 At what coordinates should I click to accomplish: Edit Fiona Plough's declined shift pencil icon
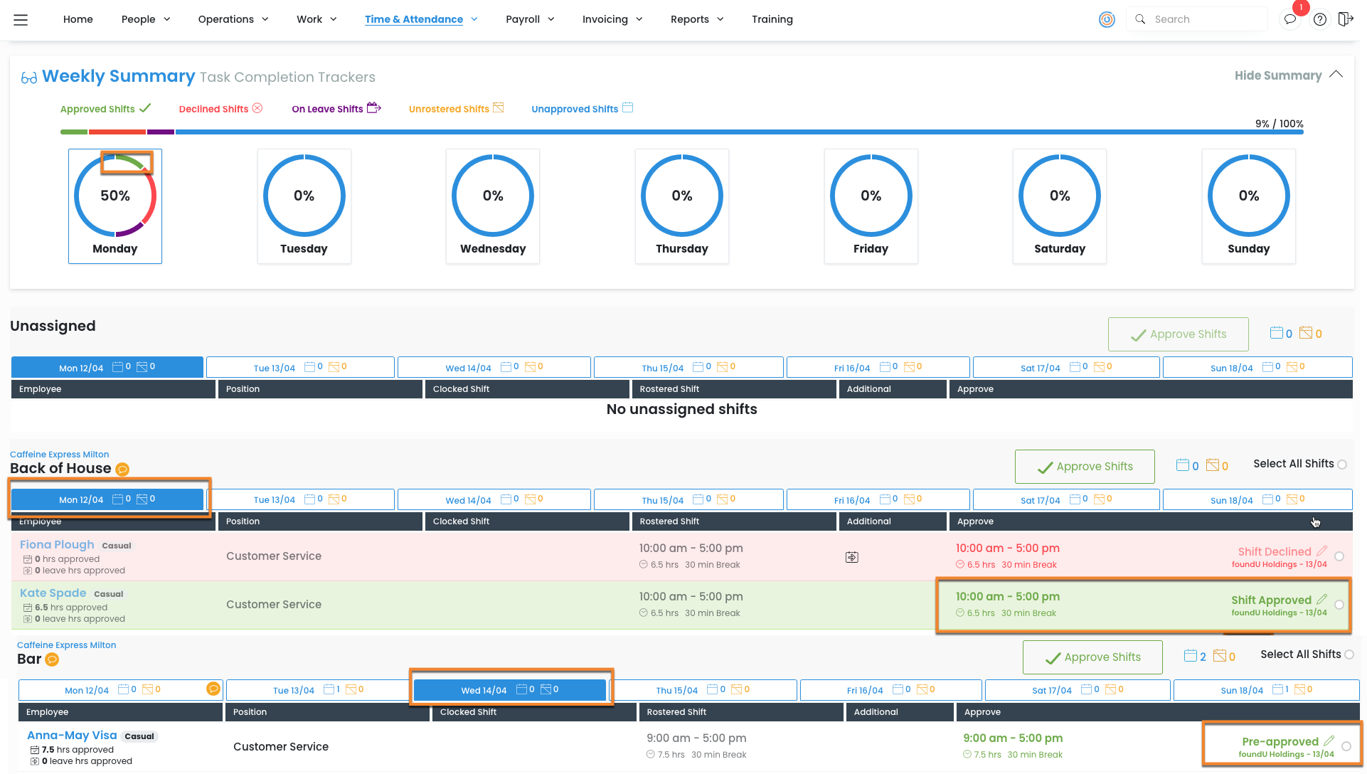(x=1321, y=551)
